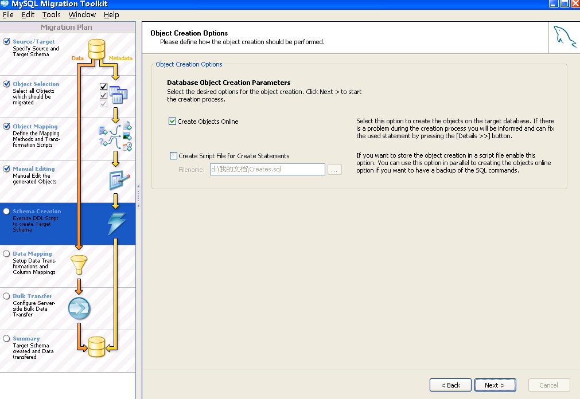The image size is (580, 399).
Task: Click the < Back button
Action: 450,385
